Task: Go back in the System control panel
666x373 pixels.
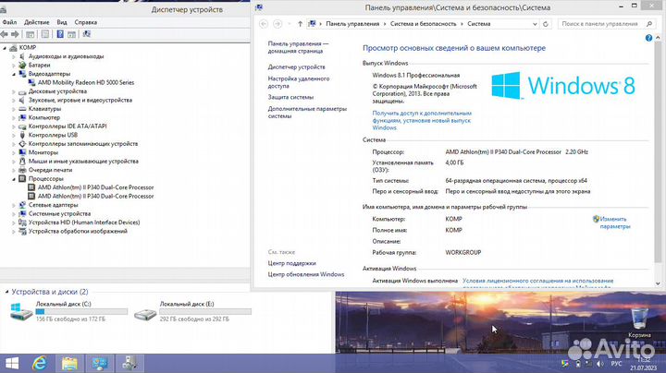Action: pos(264,24)
